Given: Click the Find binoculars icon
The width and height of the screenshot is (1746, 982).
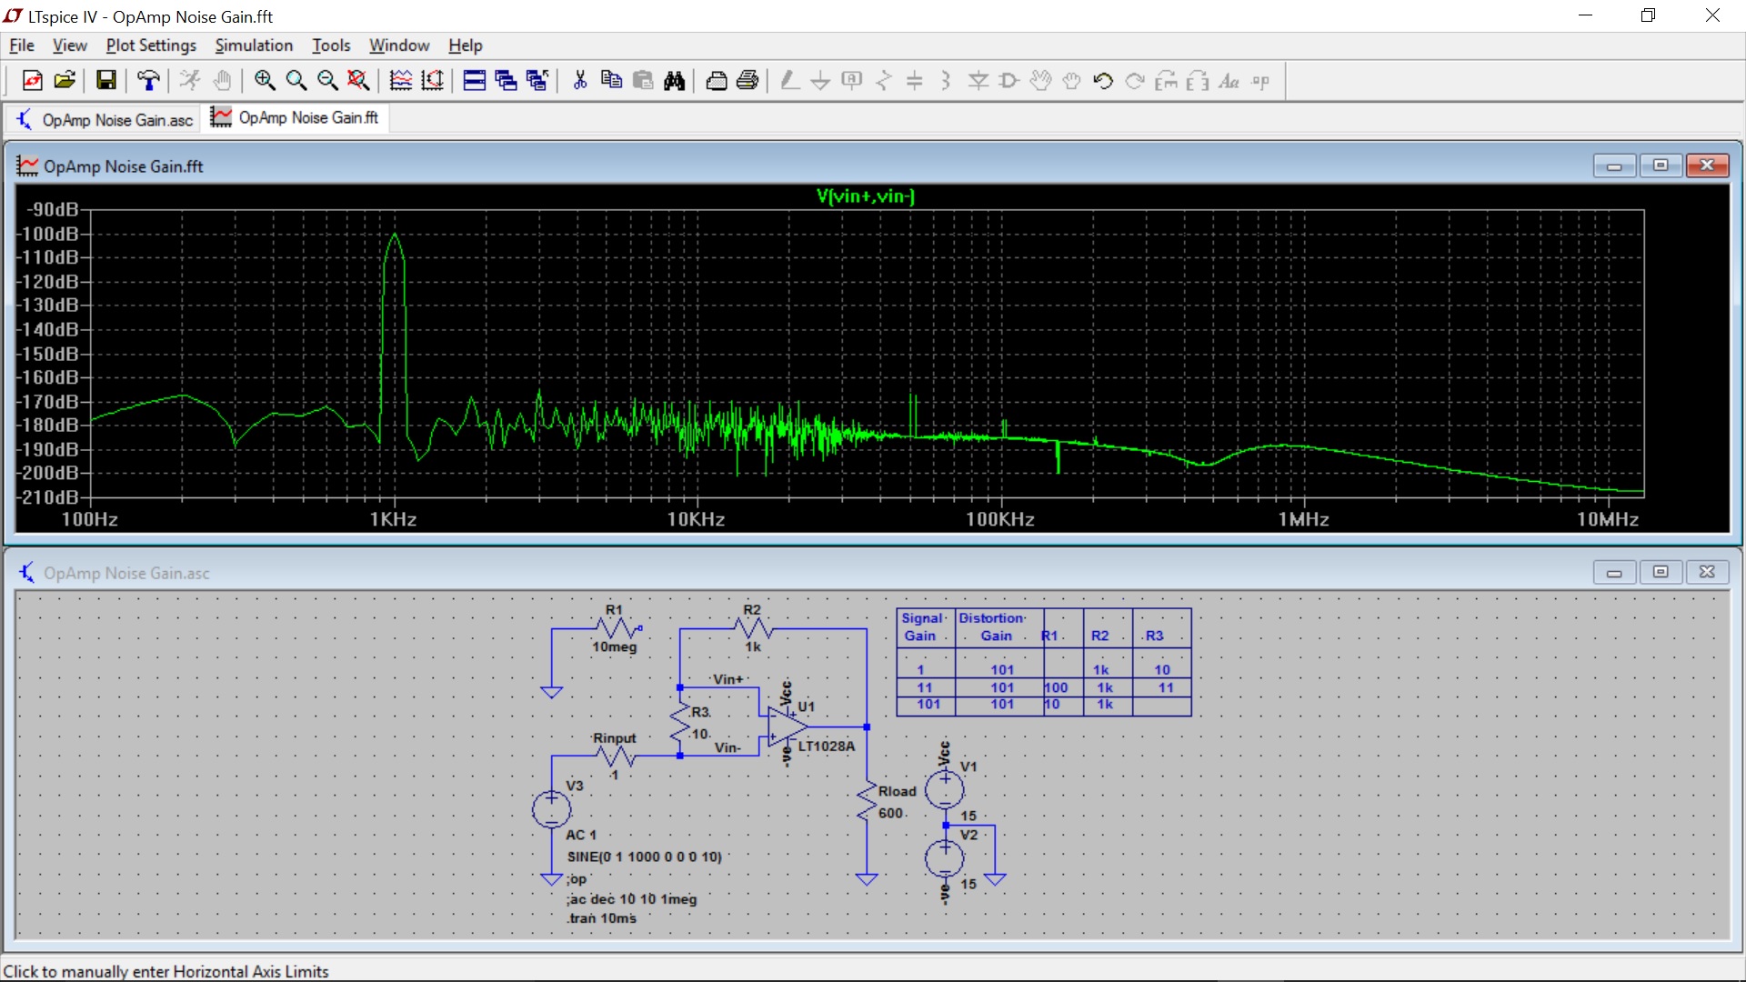Looking at the screenshot, I should click(675, 81).
